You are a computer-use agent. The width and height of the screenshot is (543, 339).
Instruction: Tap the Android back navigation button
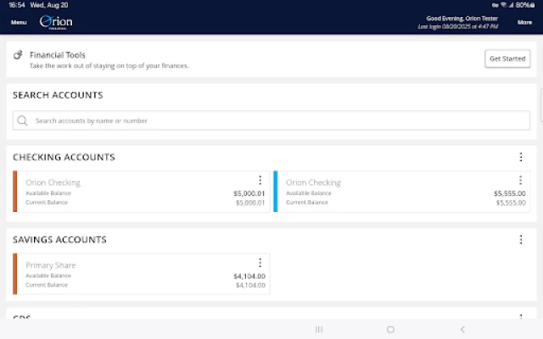pyautogui.click(x=462, y=329)
